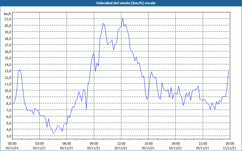Click the 17,0 y-axis value
Viewport: 242px width, 151px height.
[8, 45]
